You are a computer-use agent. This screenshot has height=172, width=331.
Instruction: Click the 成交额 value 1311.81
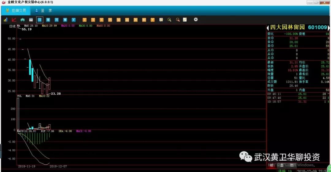pyautogui.click(x=292, y=82)
